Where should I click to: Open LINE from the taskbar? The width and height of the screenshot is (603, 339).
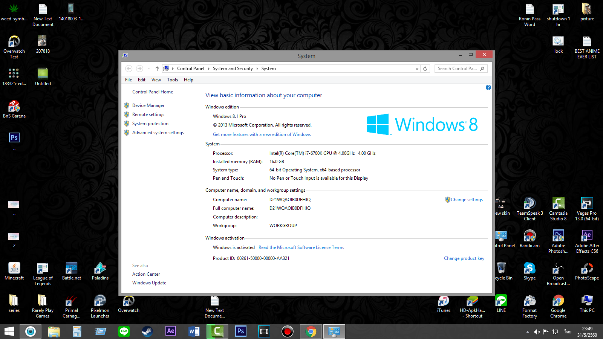pyautogui.click(x=124, y=331)
